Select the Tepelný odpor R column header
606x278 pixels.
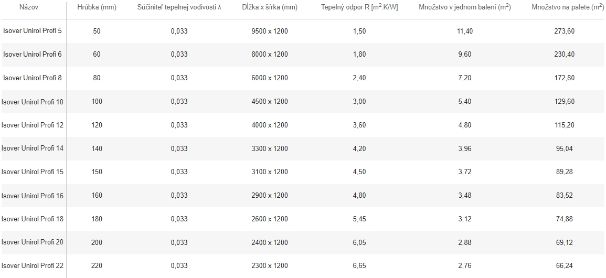359,7
